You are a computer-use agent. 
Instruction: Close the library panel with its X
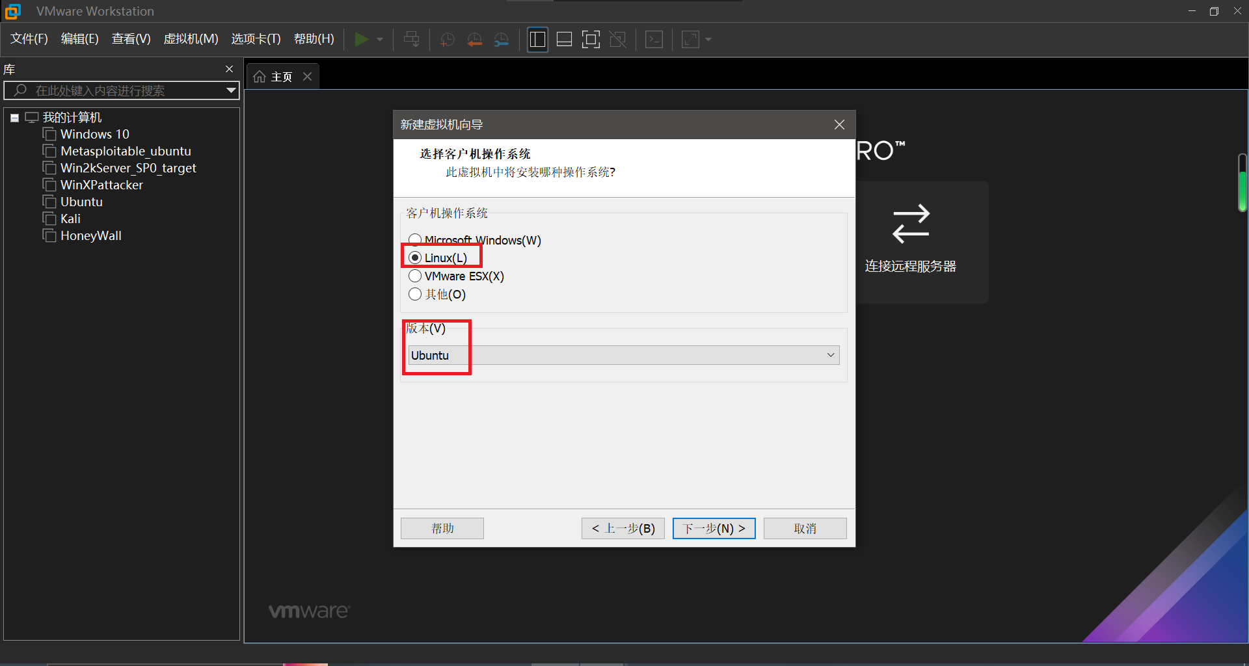pos(229,69)
